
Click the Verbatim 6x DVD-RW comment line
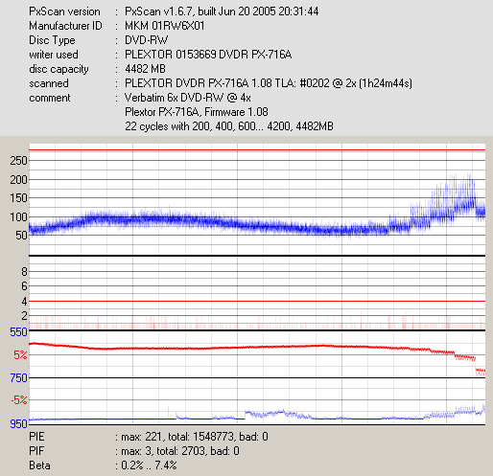pos(188,98)
